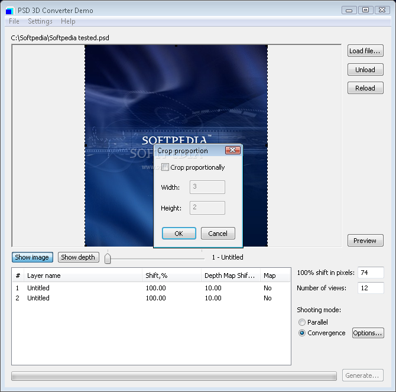
Task: Select layer row 2 Untitled
Action: [x=151, y=298]
